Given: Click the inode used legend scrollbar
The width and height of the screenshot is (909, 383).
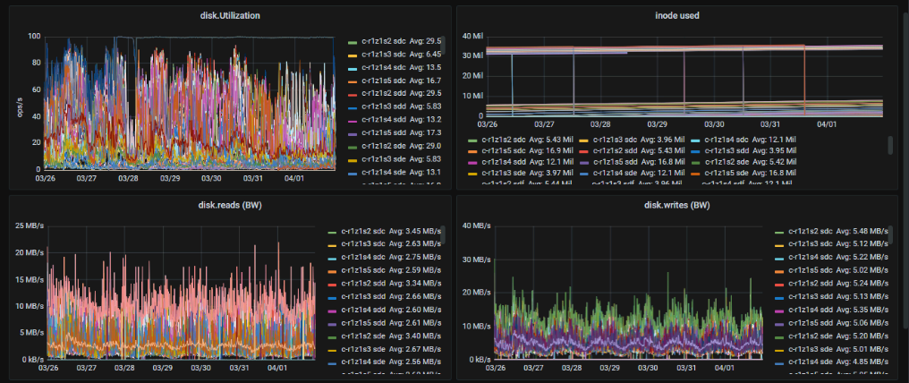Looking at the screenshot, I should [888, 146].
